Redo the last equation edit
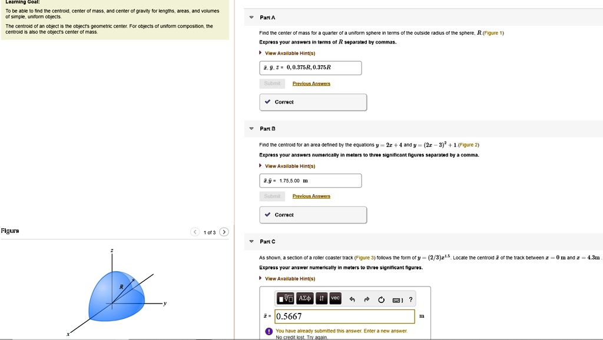This screenshot has height=340, width=603. tap(366, 299)
